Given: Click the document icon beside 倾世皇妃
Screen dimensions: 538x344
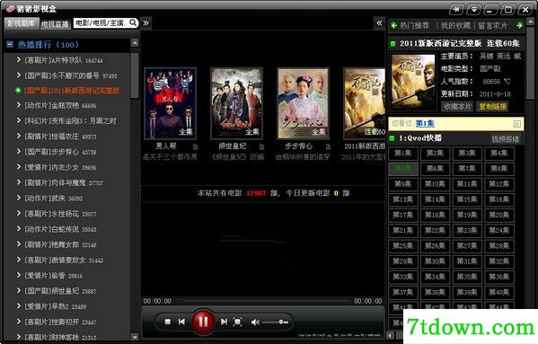Looking at the screenshot, I should tap(261, 146).
